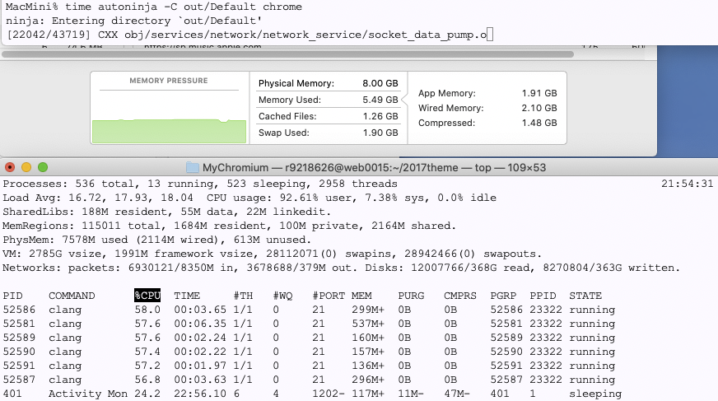
Task: Click the STATE column header
Action: click(585, 296)
